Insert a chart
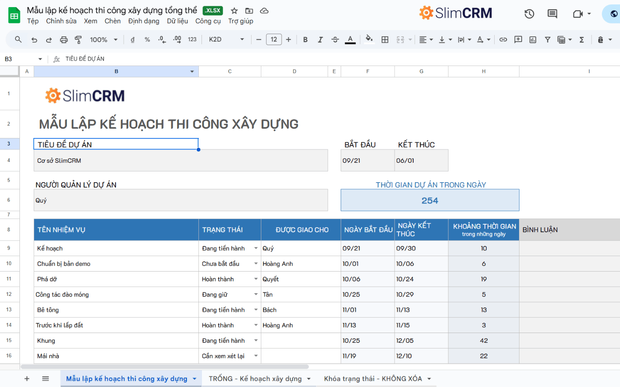Image resolution: width=620 pixels, height=387 pixels. pos(533,40)
